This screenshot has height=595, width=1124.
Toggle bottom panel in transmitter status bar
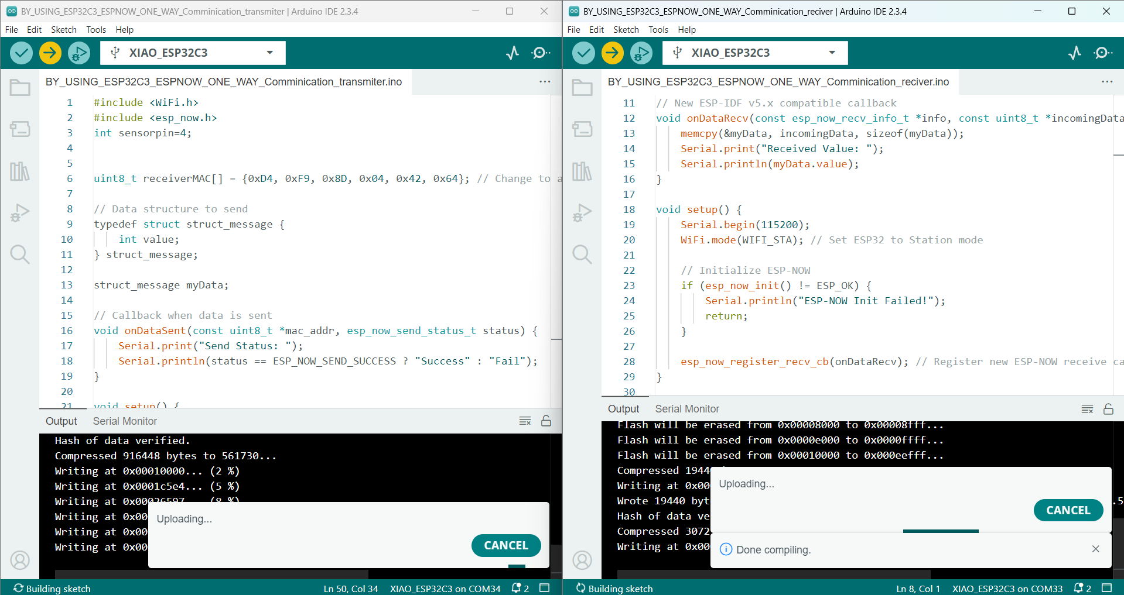pyautogui.click(x=544, y=588)
